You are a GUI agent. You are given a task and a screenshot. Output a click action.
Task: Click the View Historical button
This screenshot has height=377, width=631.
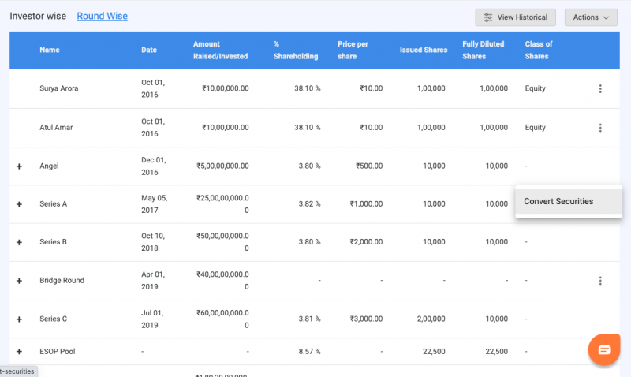(515, 17)
